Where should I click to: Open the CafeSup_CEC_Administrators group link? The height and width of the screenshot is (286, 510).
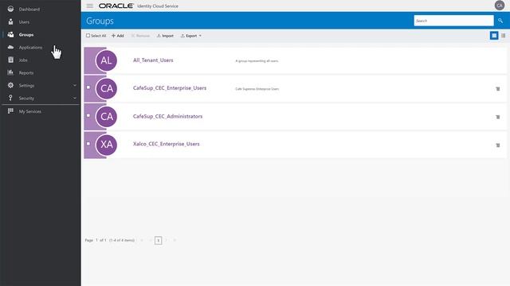[x=167, y=116]
